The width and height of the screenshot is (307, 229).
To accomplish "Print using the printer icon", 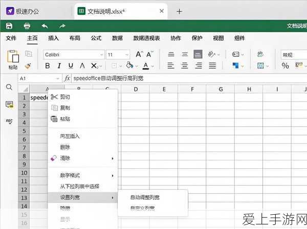I will [27, 26].
